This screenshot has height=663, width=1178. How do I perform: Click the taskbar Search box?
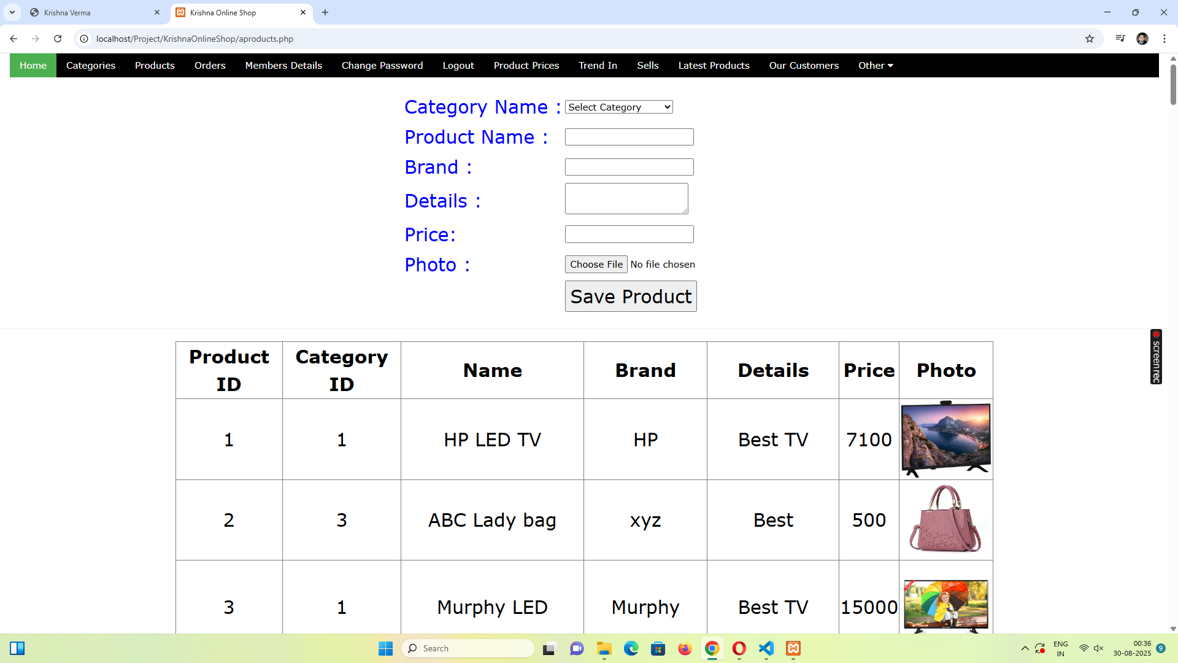(x=468, y=648)
